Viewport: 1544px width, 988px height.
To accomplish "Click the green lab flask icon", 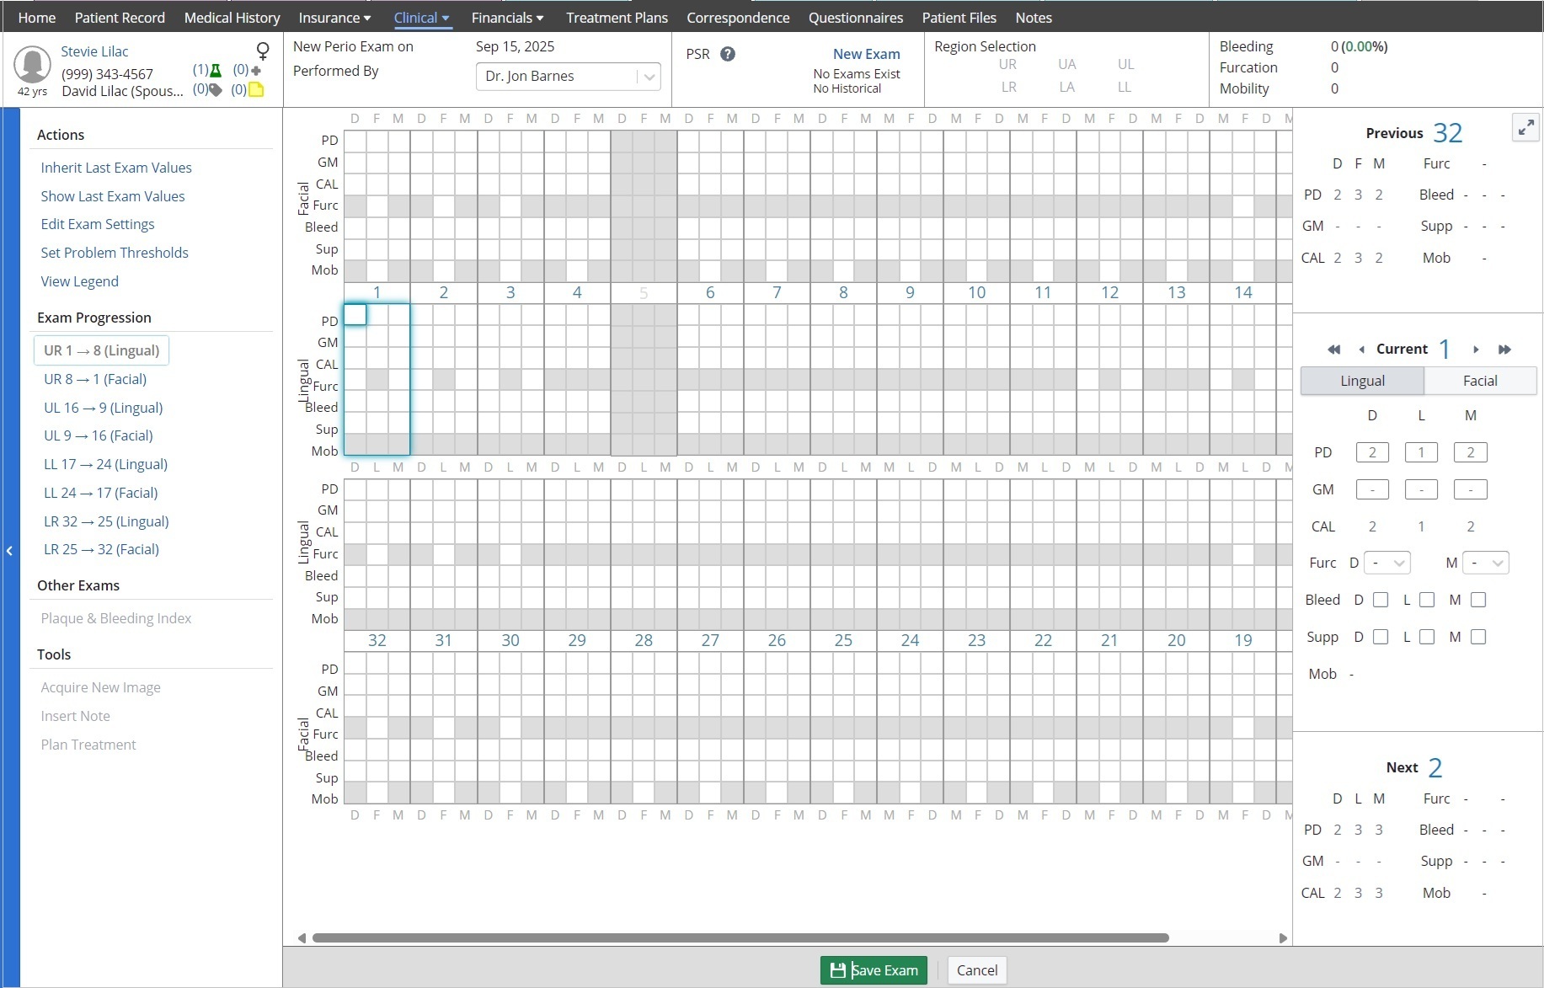I will [216, 71].
